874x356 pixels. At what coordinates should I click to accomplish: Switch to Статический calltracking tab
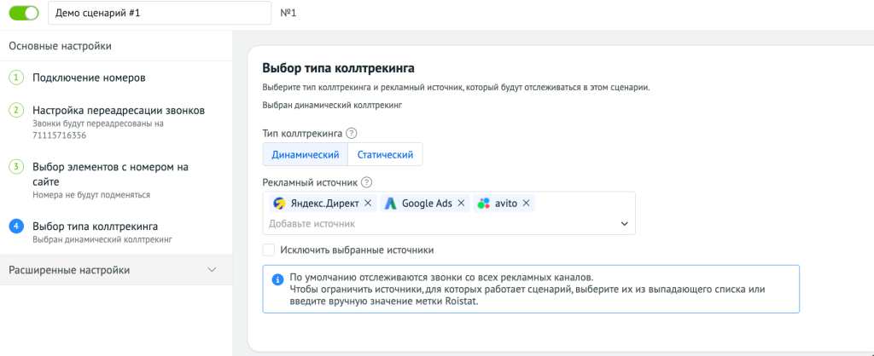pos(385,155)
